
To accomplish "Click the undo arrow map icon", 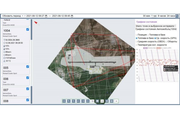I will (x=79, y=101).
